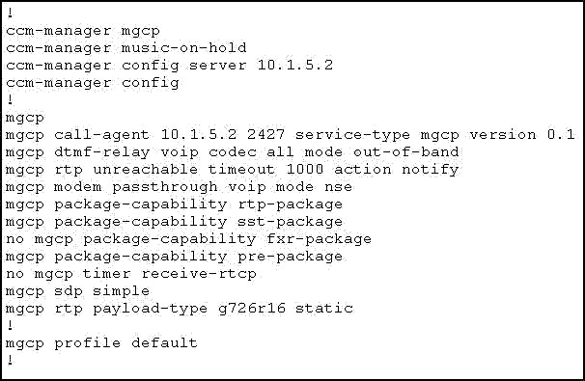
Task: Click 'pre-package' in package-capability line
Action: pyautogui.click(x=290, y=257)
